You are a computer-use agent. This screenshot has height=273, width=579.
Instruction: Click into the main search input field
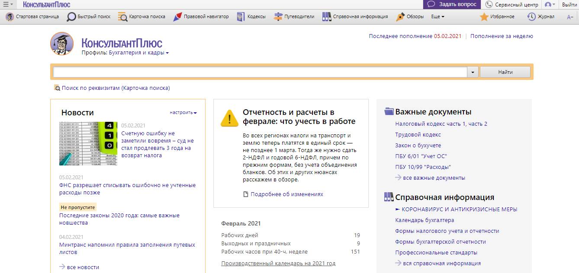(x=260, y=72)
